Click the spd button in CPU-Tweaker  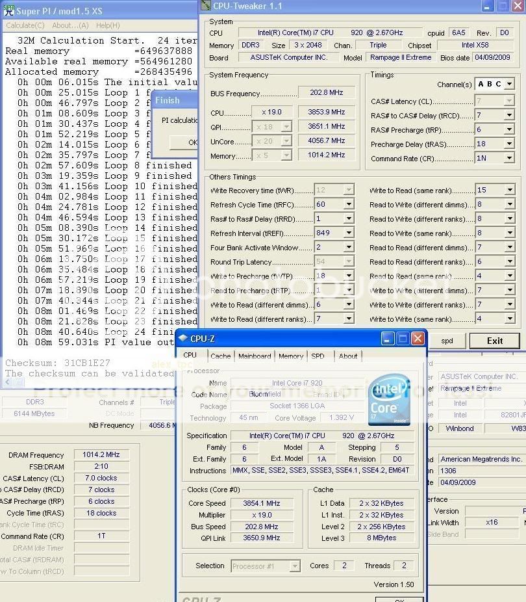pos(447,341)
